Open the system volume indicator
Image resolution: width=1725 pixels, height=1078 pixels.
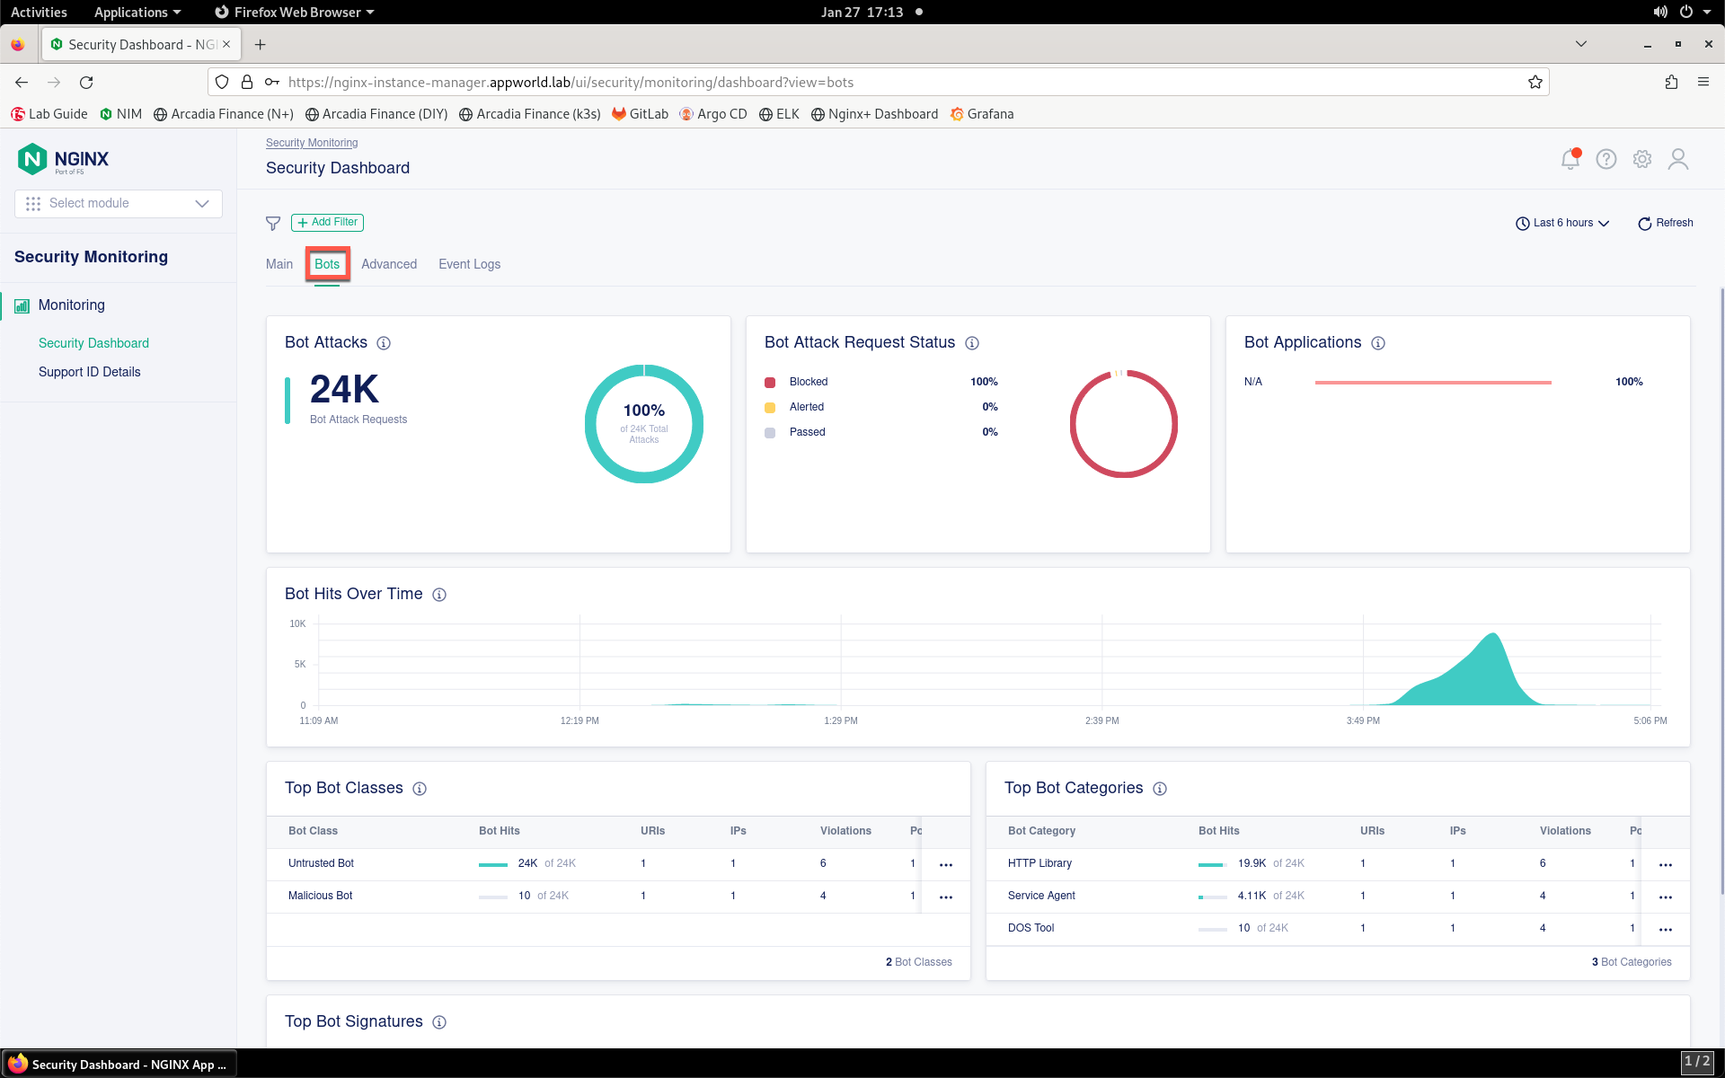(1660, 12)
